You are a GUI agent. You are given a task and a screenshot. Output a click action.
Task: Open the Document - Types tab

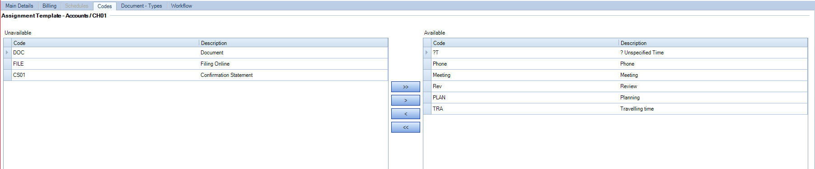[x=141, y=6]
